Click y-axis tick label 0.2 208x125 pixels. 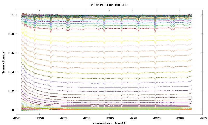[x=11, y=91]
